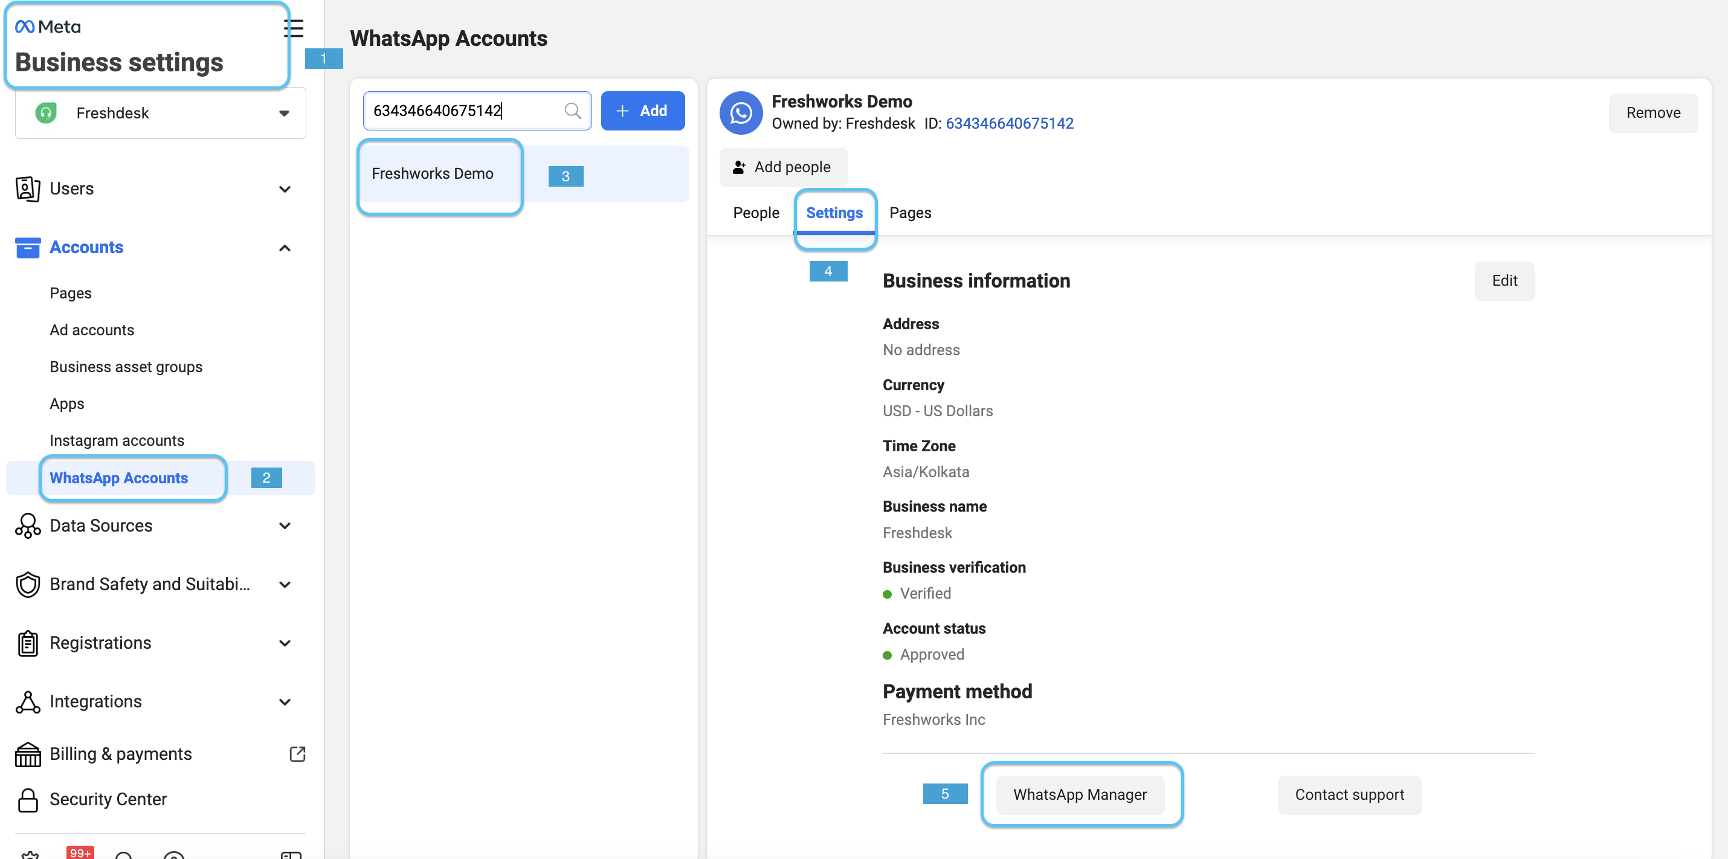The width and height of the screenshot is (1728, 859).
Task: Click the WhatsApp logo avatar
Action: [741, 112]
